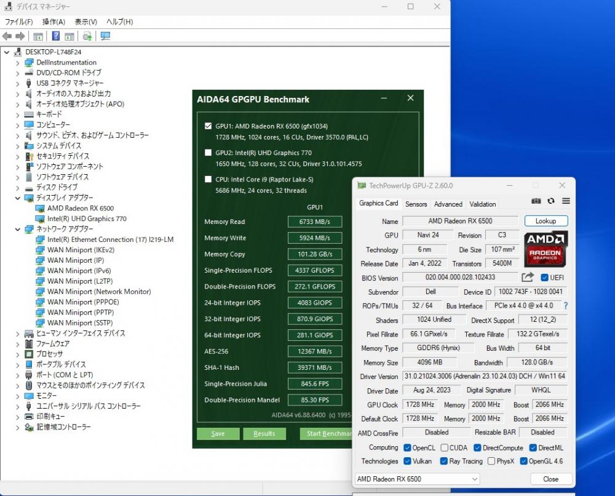Screen dimensions: 615x496
Task: Toggle the CUDA checkbox
Action: pos(445,448)
